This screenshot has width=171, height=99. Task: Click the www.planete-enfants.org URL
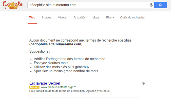point(57,87)
